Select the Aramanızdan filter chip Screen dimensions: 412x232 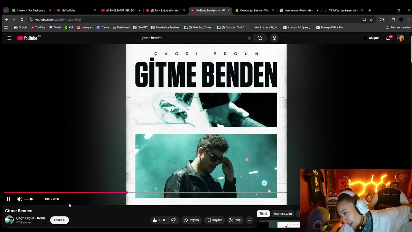tap(283, 214)
